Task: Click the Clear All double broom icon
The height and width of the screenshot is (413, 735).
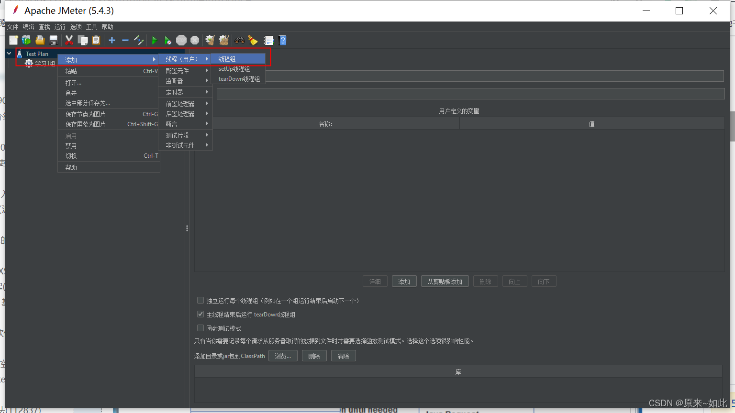Action: (223, 40)
